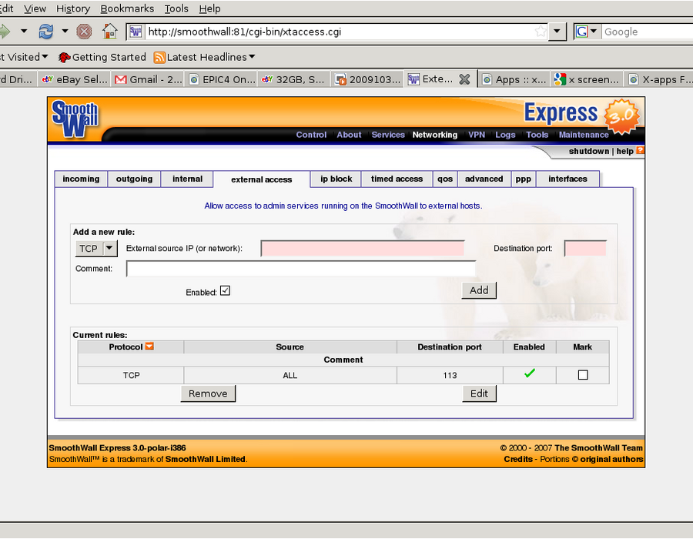
Task: Click the Edit button
Action: (x=480, y=393)
